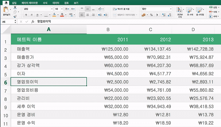This screenshot has height=127, width=221.
Task: Apply accounting currency format coins icon
Action: pos(143,15)
